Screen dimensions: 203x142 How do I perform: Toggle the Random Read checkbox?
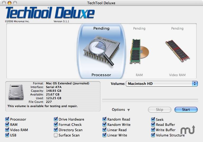104,119
